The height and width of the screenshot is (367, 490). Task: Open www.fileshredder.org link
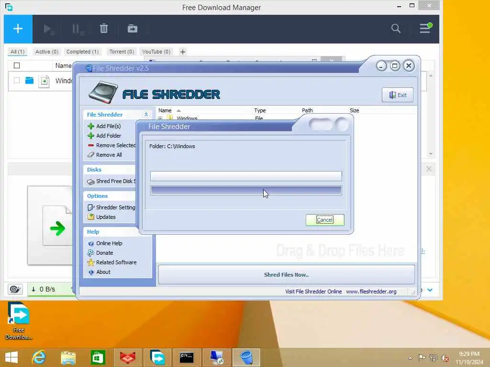pos(371,291)
